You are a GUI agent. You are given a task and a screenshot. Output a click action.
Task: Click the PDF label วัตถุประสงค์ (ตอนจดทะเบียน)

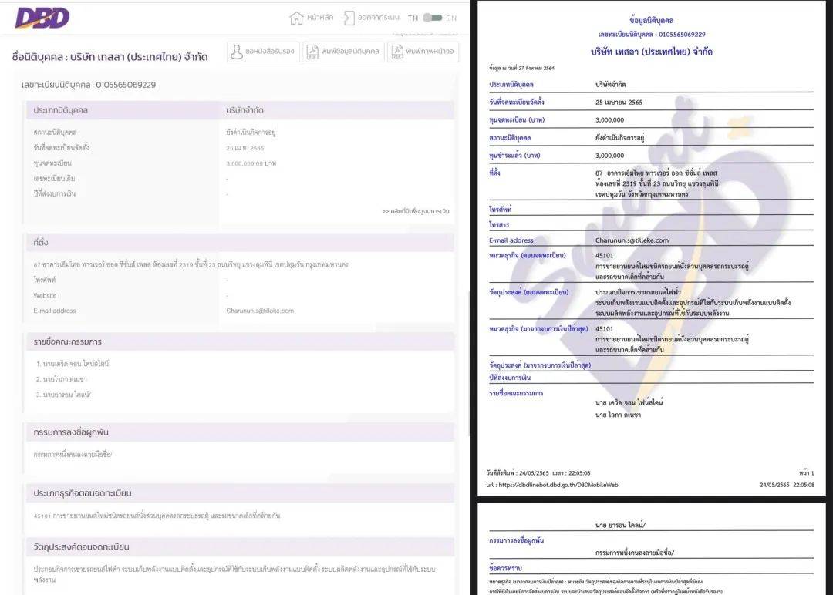coord(528,292)
